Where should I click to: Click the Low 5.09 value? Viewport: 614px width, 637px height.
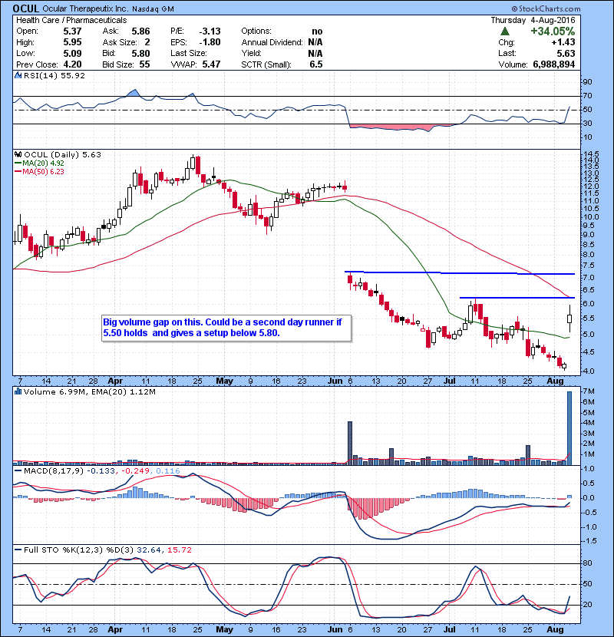72,53
